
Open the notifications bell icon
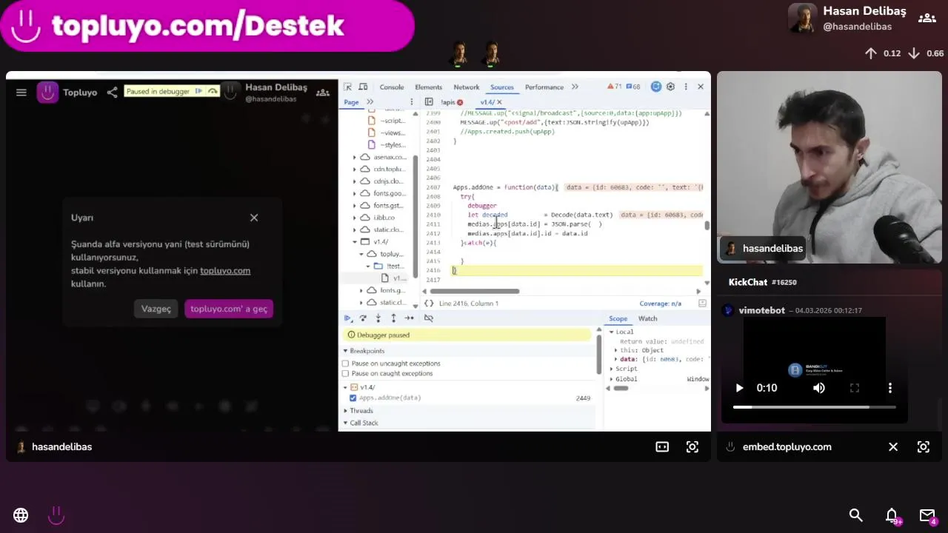click(x=892, y=515)
